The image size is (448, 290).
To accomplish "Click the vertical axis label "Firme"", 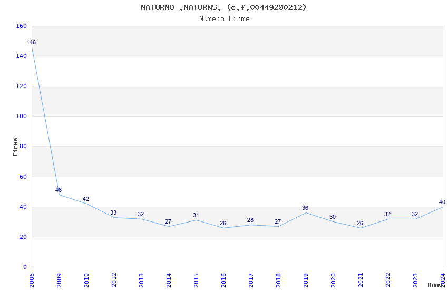I will click(x=15, y=147).
